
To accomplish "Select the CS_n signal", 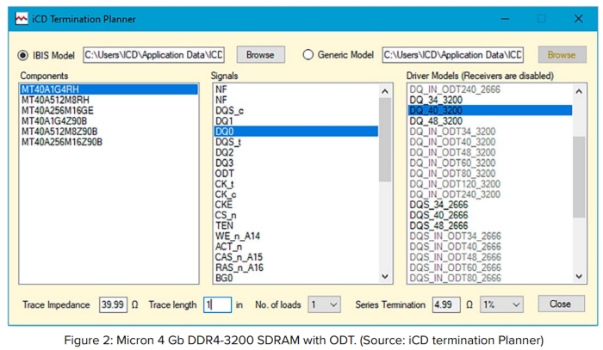I will (x=296, y=215).
